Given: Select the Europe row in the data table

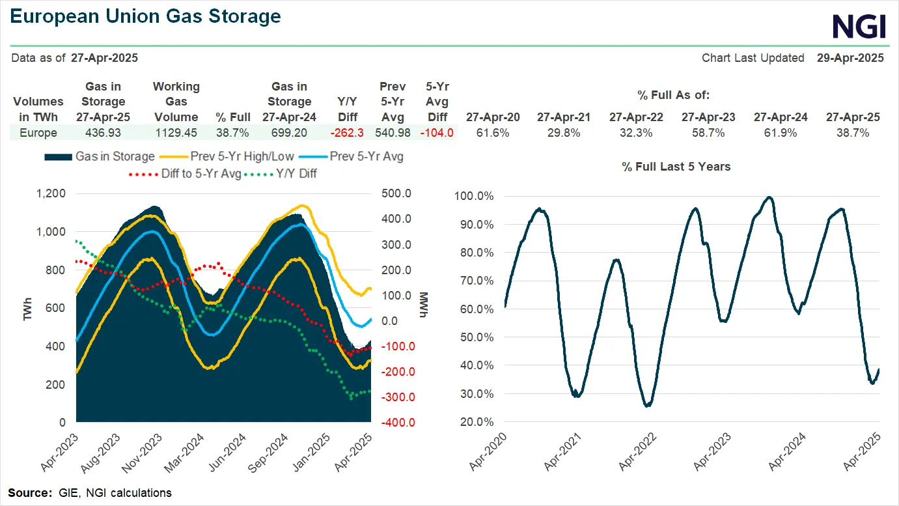Looking at the screenshot, I should tap(38, 132).
